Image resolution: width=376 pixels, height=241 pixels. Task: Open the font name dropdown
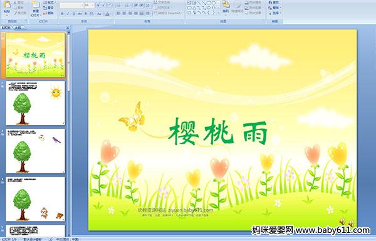pyautogui.click(x=71, y=5)
